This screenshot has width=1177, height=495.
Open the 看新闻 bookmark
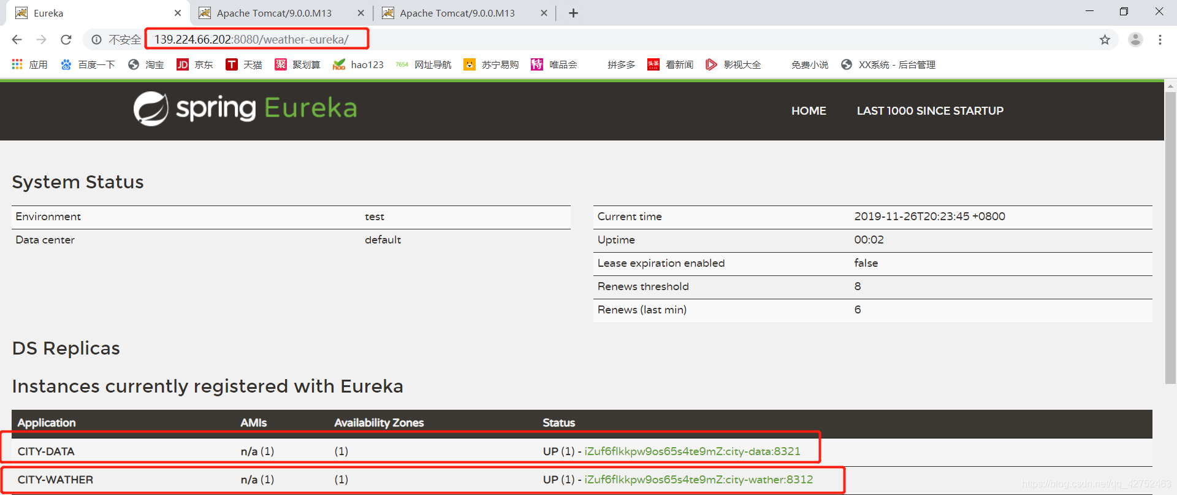(x=671, y=64)
